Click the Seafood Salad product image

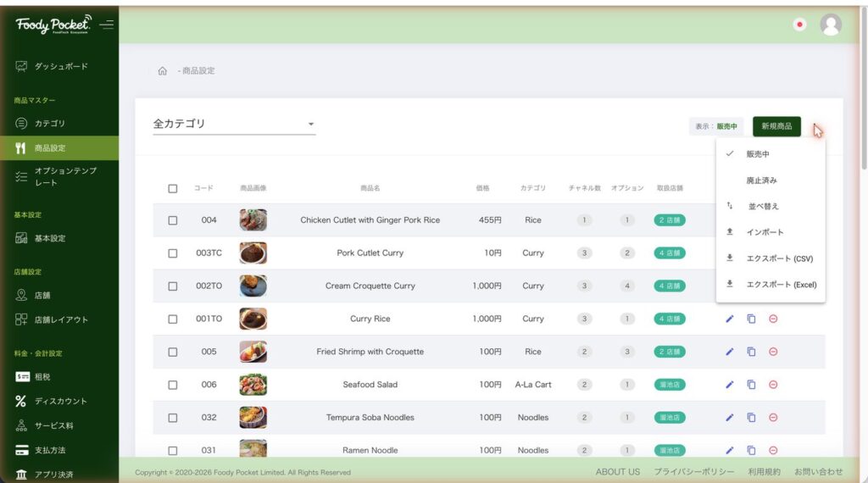click(x=253, y=385)
